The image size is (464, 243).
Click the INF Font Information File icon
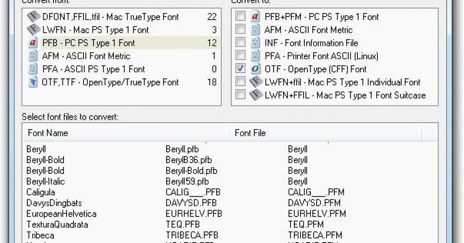pos(255,42)
